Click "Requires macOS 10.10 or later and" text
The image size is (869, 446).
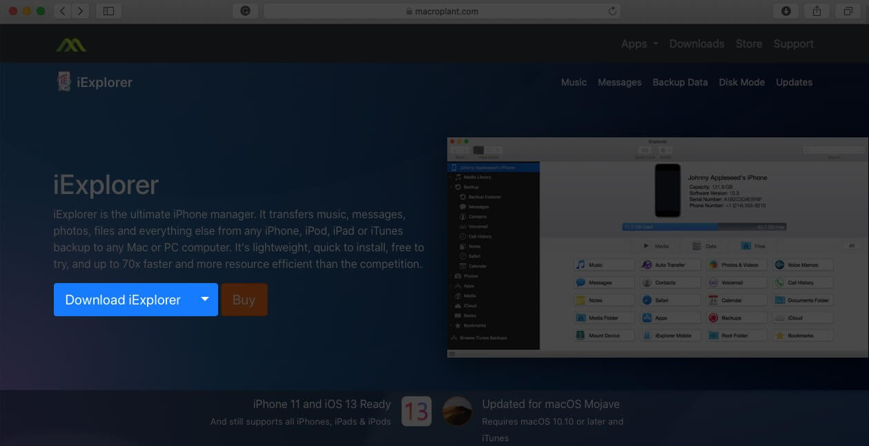tap(552, 421)
